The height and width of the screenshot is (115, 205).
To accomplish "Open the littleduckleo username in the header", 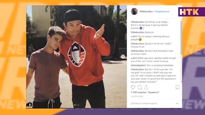I will click(146, 11).
